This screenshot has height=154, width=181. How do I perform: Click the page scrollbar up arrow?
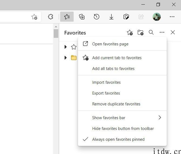[x=56, y=27]
